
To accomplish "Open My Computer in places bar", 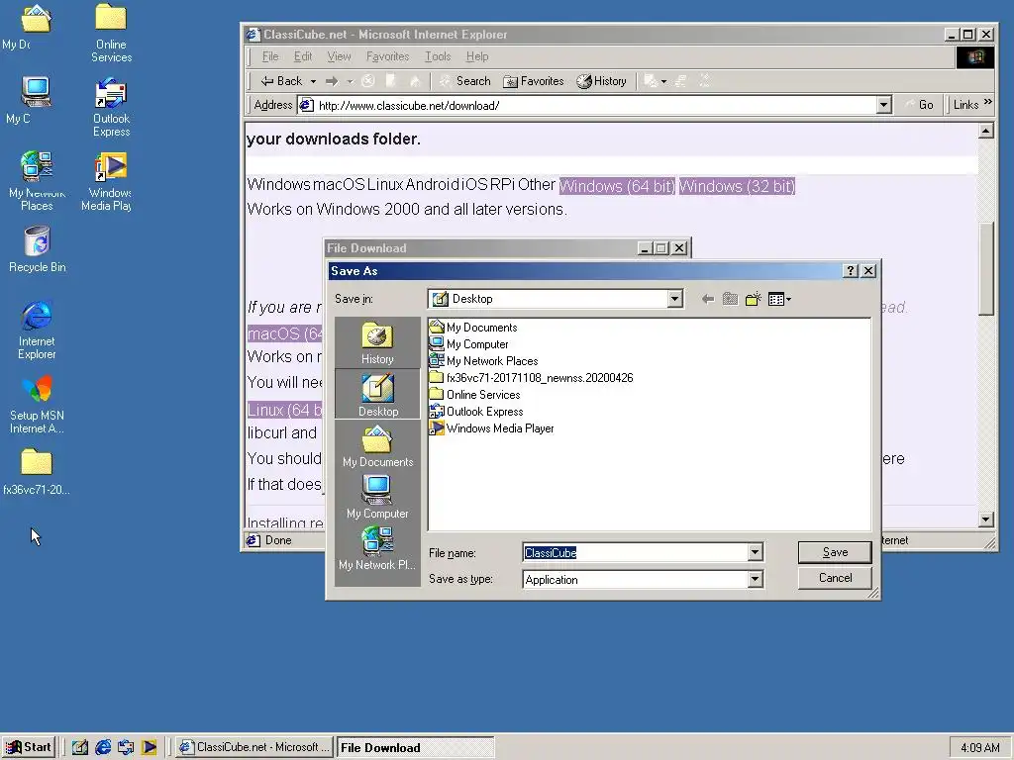I will (x=377, y=497).
